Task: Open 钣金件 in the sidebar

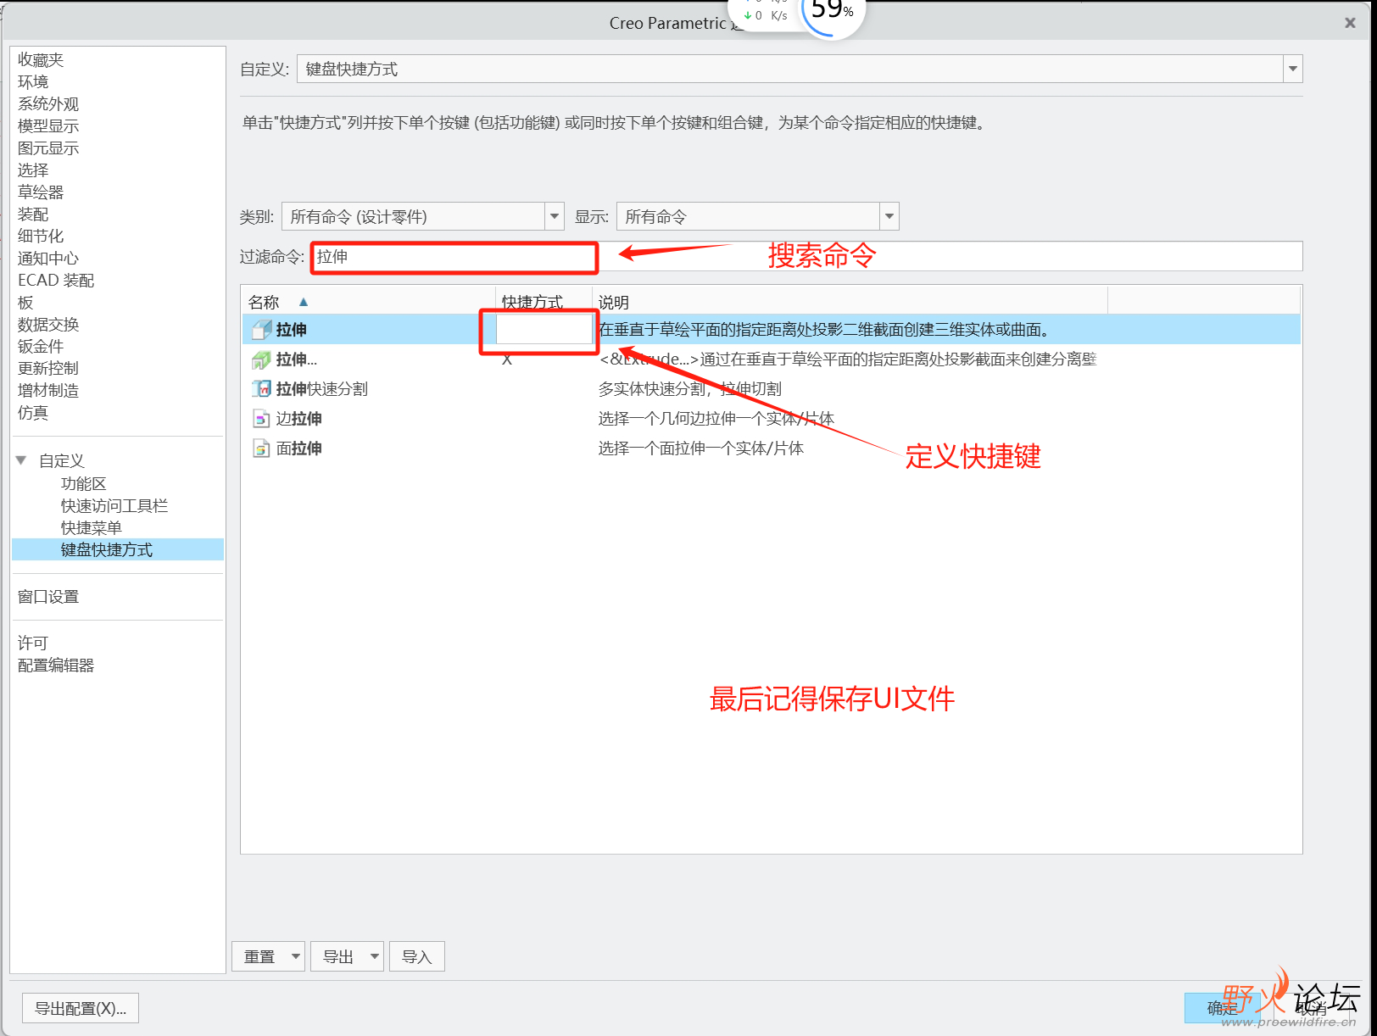Action: (x=41, y=346)
